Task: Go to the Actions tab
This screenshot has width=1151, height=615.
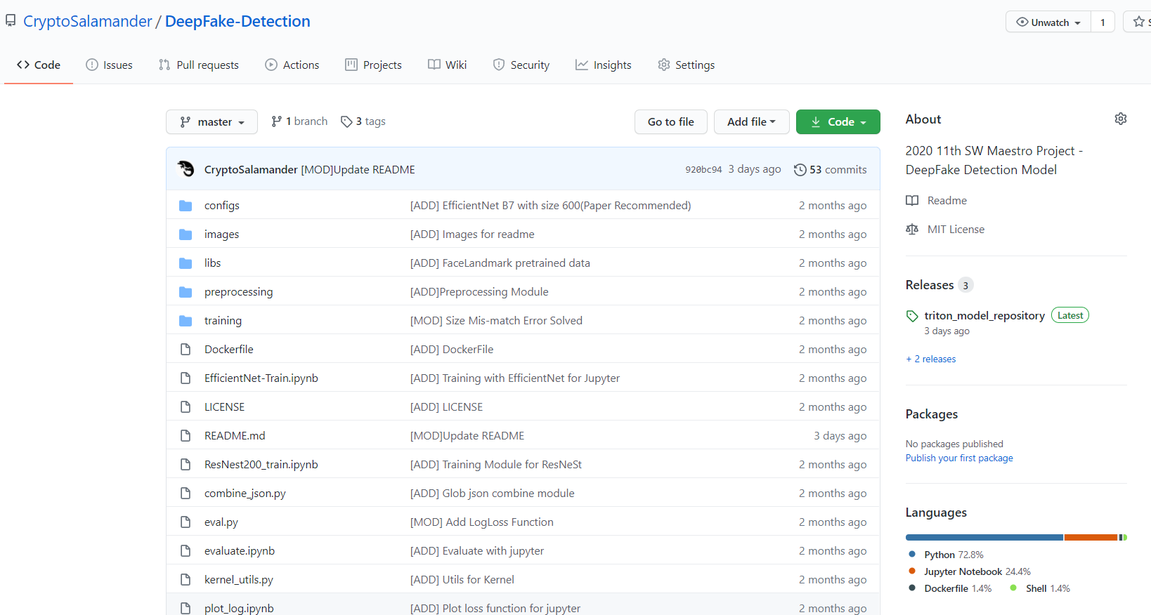Action: coord(292,65)
